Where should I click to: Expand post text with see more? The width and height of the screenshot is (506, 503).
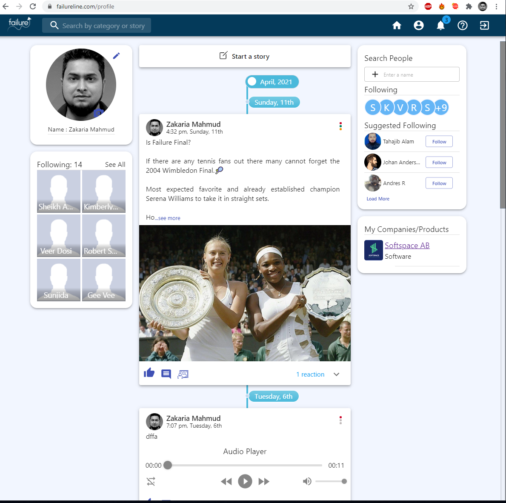tap(169, 218)
